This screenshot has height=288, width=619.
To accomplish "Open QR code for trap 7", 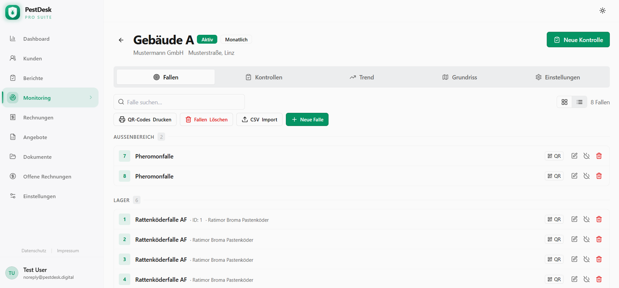I will pos(554,156).
